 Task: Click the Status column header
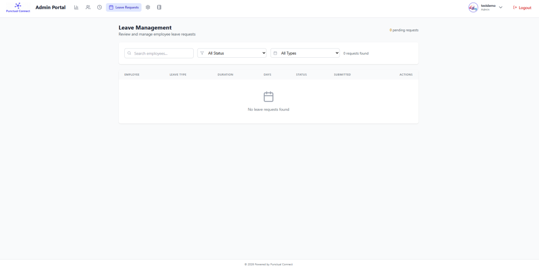301,75
